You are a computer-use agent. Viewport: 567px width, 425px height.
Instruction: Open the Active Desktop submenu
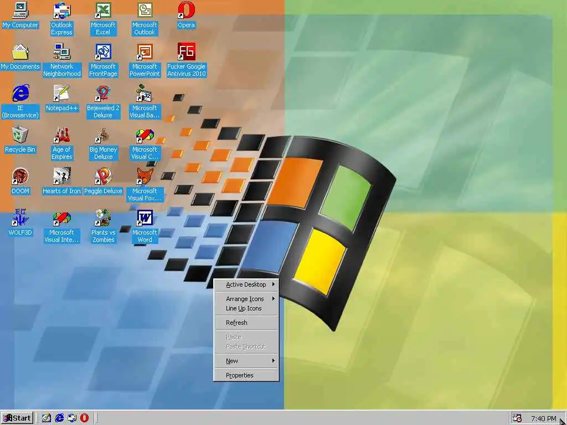(x=246, y=285)
